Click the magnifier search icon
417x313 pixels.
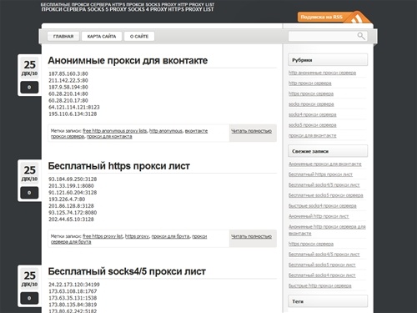361,36
